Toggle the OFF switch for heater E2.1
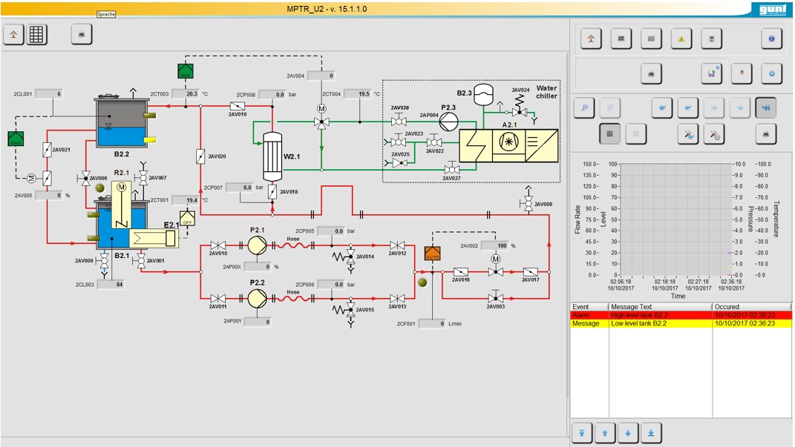This screenshot has width=795, height=447. (187, 218)
